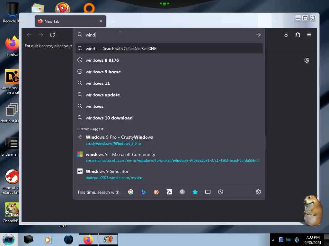This screenshot has height=246, width=329.
Task: Open 'Windows 9 Pro - CrustyWindows' suggestion
Action: 169,140
